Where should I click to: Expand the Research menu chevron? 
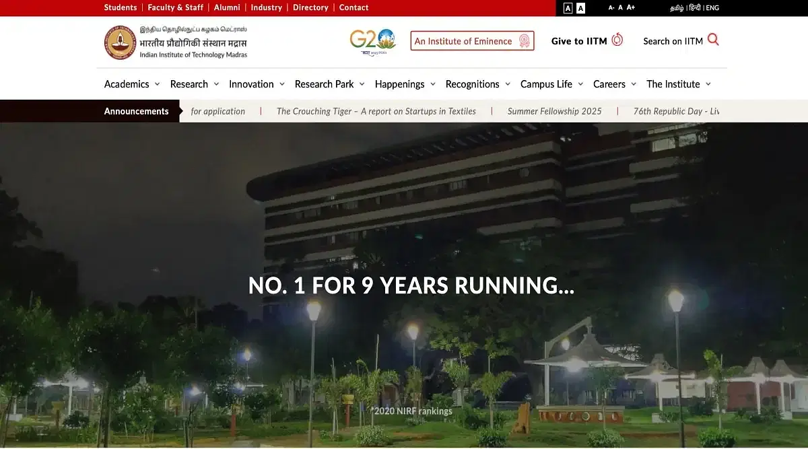pos(216,84)
